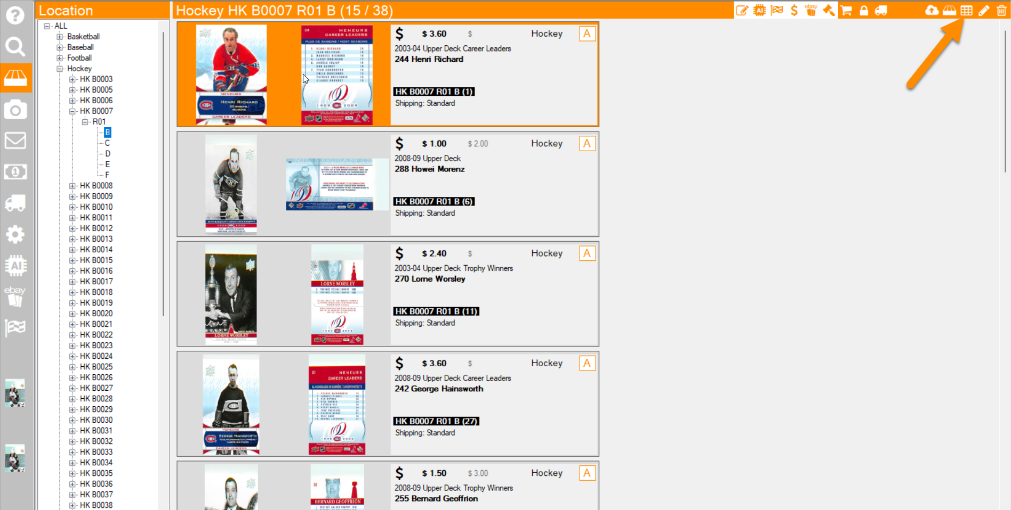This screenshot has height=510, width=1011.
Task: Click the $ 2.40 price of Lorne Worsley
Action: pos(434,253)
